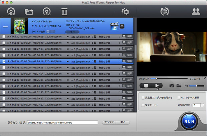Select row タイトル40 00:00:00 - 01:29:22
This screenshot has width=207, height=136.
(x=67, y=98)
